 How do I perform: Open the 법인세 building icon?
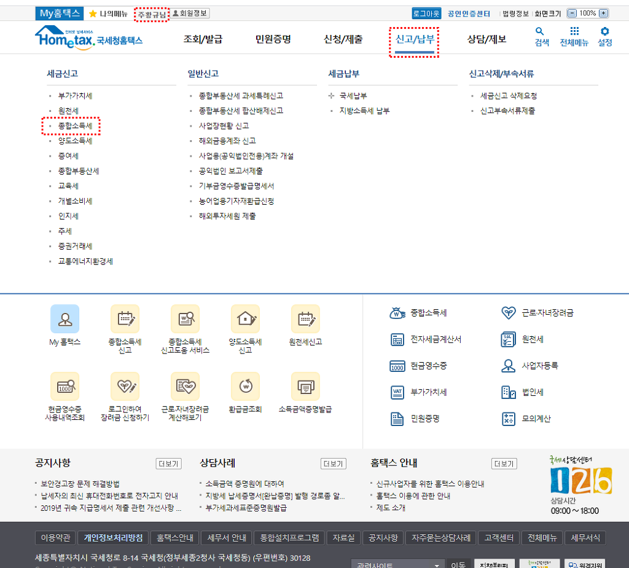click(508, 392)
